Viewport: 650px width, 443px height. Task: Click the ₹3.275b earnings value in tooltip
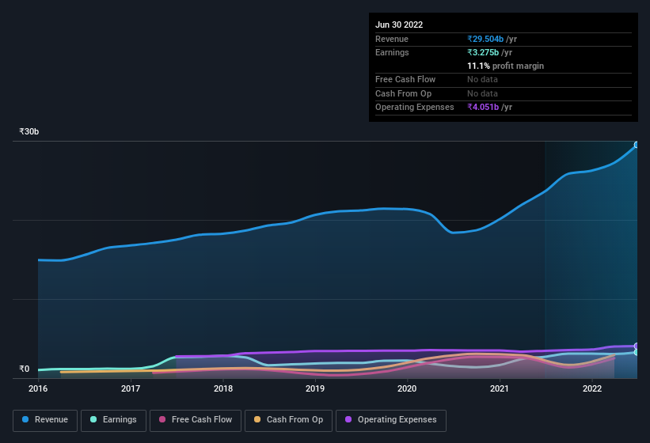coord(483,52)
